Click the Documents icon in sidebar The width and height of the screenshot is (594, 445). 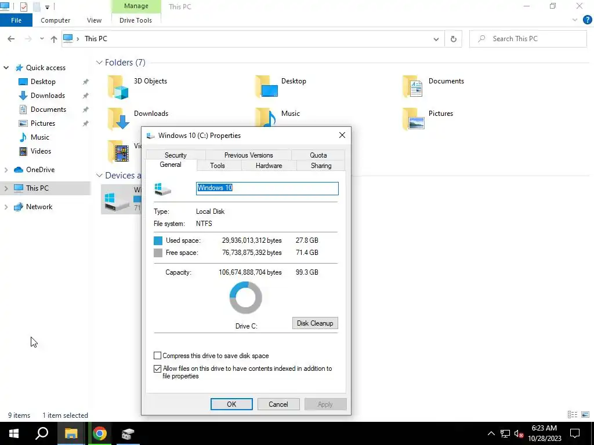[x=23, y=110]
